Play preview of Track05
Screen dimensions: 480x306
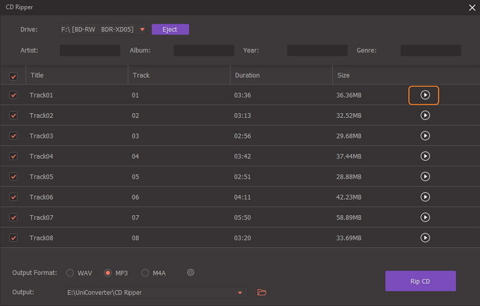[x=425, y=176]
